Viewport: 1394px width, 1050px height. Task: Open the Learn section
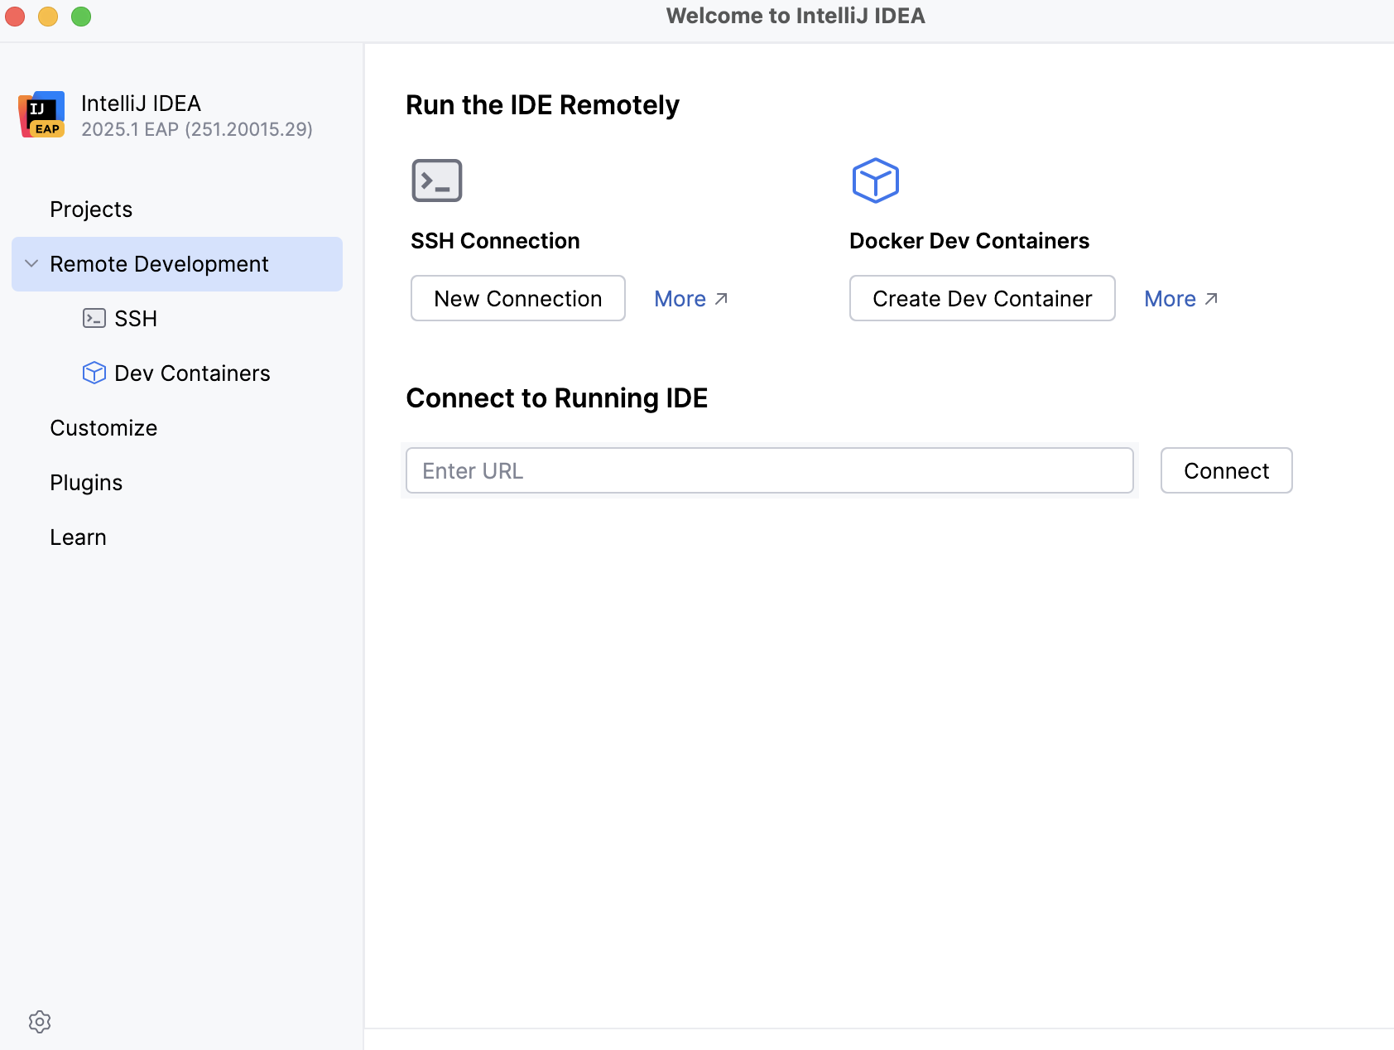click(x=78, y=537)
